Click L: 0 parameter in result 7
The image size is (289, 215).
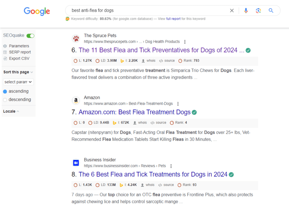coord(79,123)
